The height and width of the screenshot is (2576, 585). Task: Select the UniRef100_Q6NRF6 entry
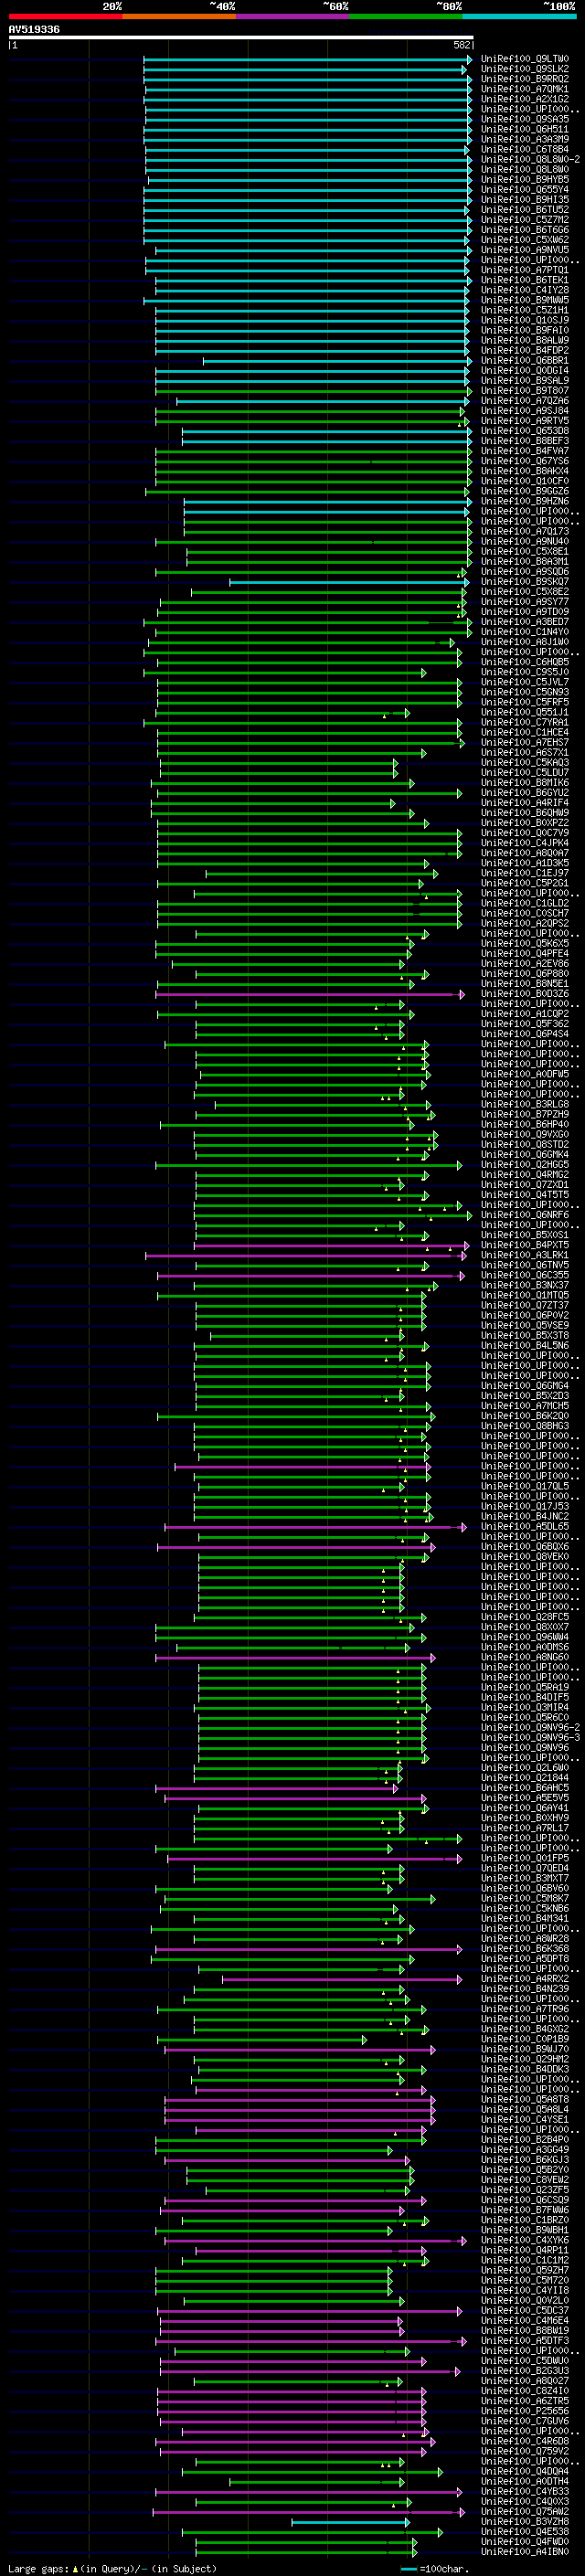[524, 1215]
